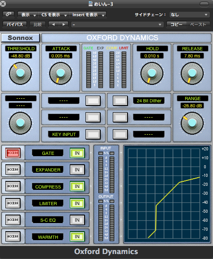Screen dimensions: 213x259
Task: Click the Threshold knob
Action: (x=20, y=73)
